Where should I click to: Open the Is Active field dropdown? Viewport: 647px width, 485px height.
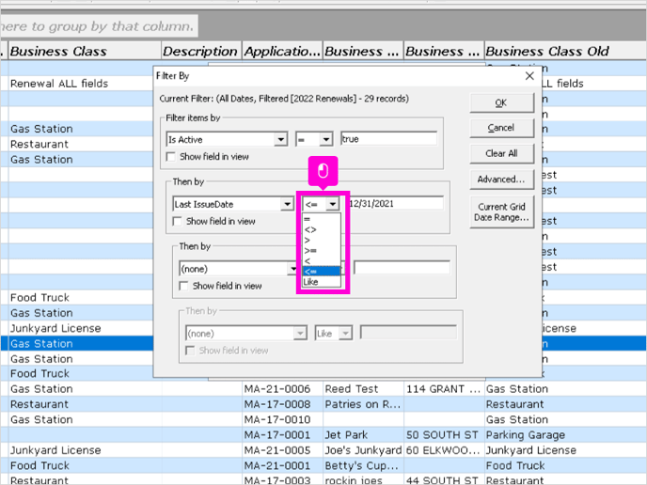point(281,139)
